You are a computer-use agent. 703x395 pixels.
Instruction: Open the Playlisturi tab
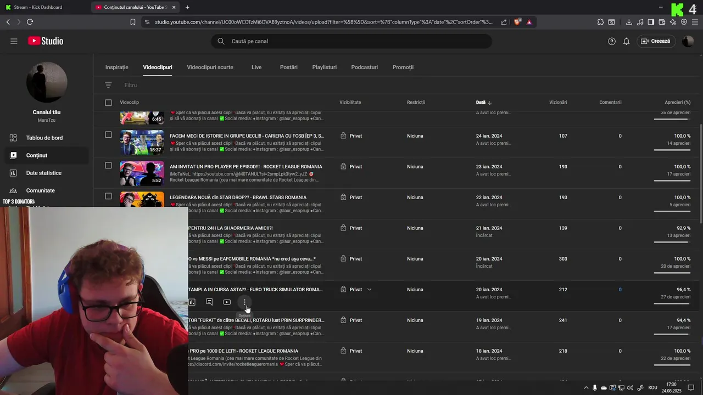pos(325,67)
